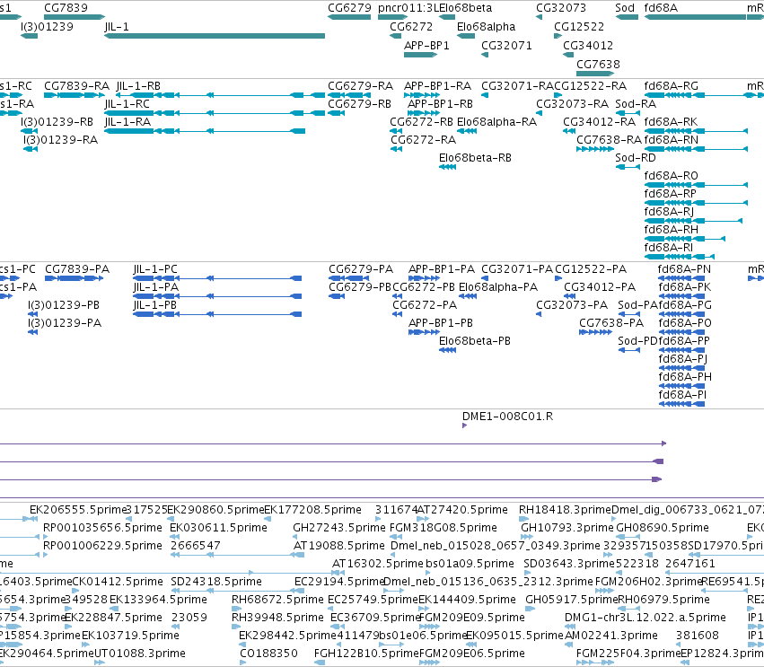Click the CG32073-PA protein label

point(572,305)
